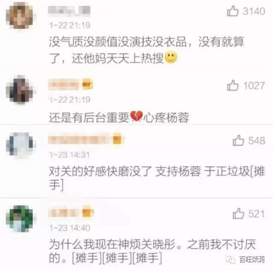This screenshot has height=271, width=273.
Task: Like the comment with 1027 likes
Action: (x=232, y=85)
